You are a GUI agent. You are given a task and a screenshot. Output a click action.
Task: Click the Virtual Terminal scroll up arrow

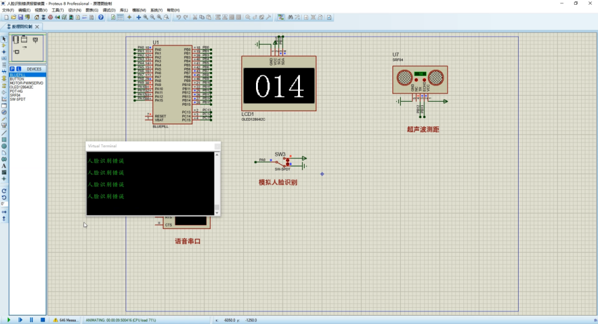(217, 155)
